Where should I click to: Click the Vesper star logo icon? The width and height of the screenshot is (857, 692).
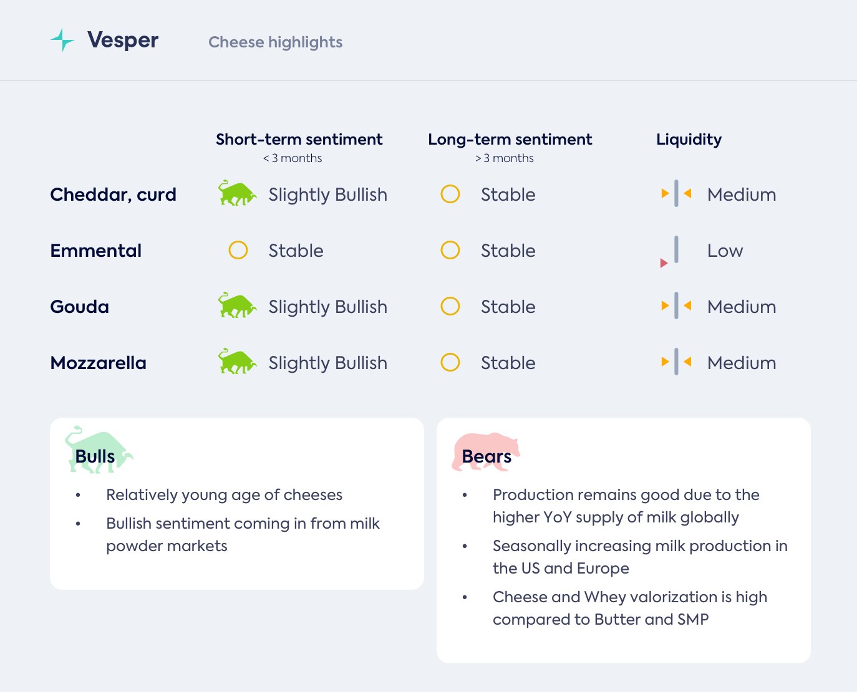[62, 40]
